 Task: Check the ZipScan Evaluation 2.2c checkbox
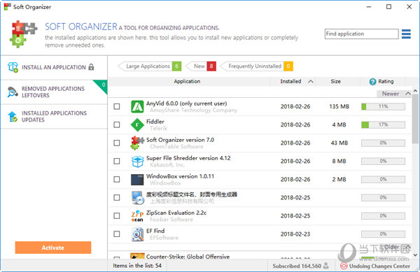click(117, 215)
